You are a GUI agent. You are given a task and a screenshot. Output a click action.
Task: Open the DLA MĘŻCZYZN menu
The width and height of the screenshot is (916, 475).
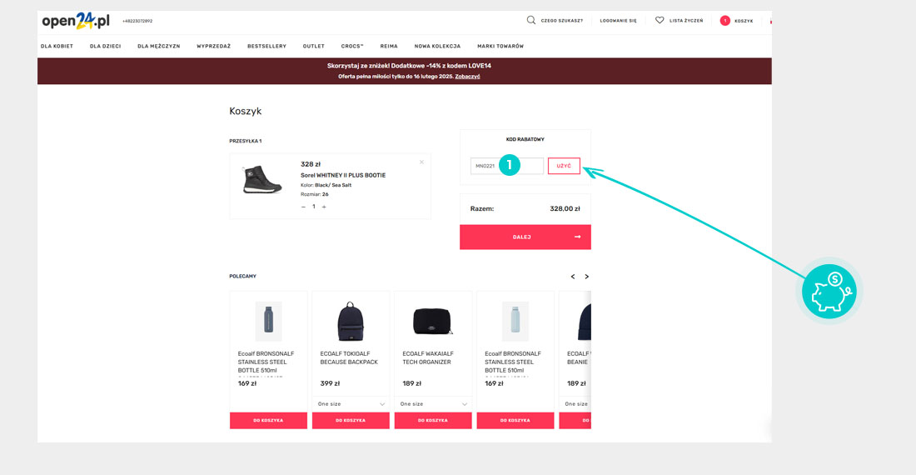click(x=159, y=46)
